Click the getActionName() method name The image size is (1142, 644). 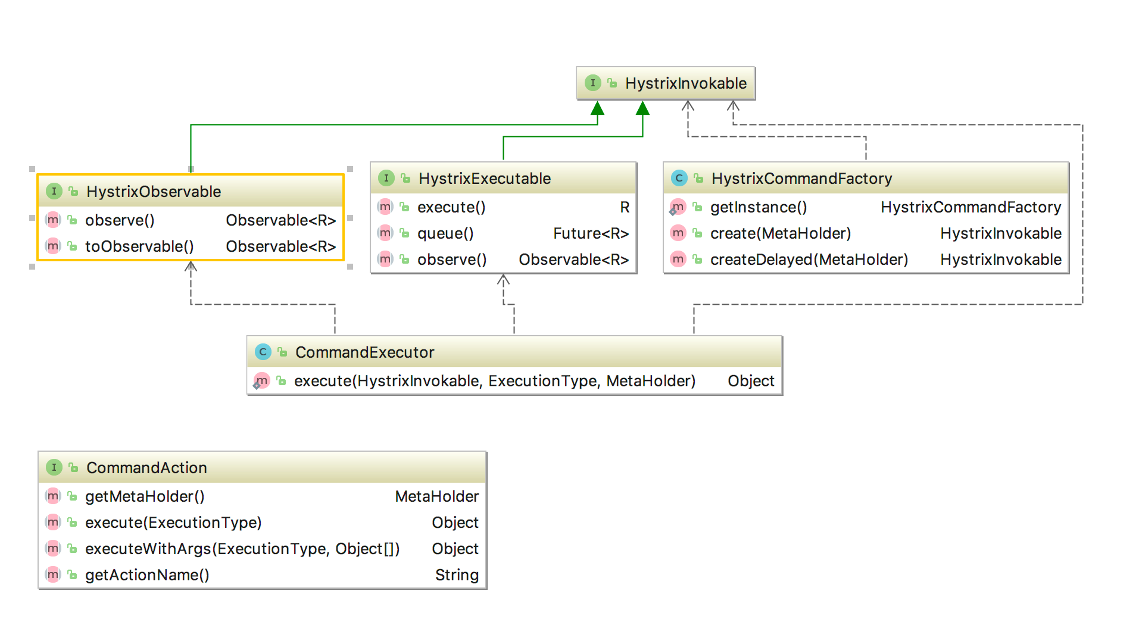coord(147,575)
